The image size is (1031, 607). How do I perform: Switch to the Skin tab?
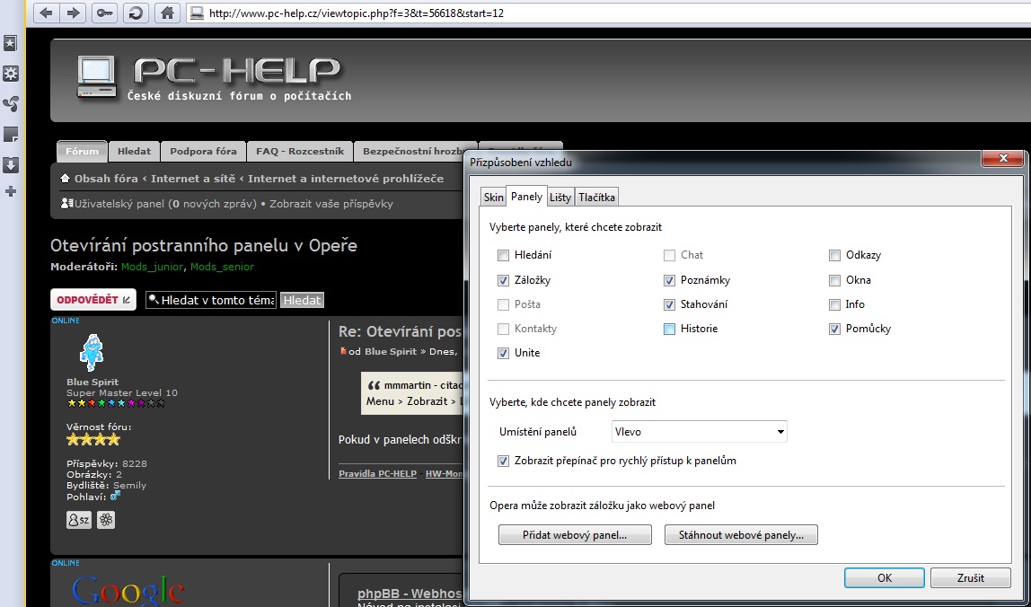[x=494, y=198]
